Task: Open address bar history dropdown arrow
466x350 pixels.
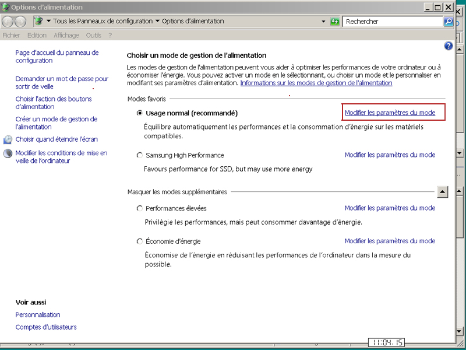Action: point(323,22)
